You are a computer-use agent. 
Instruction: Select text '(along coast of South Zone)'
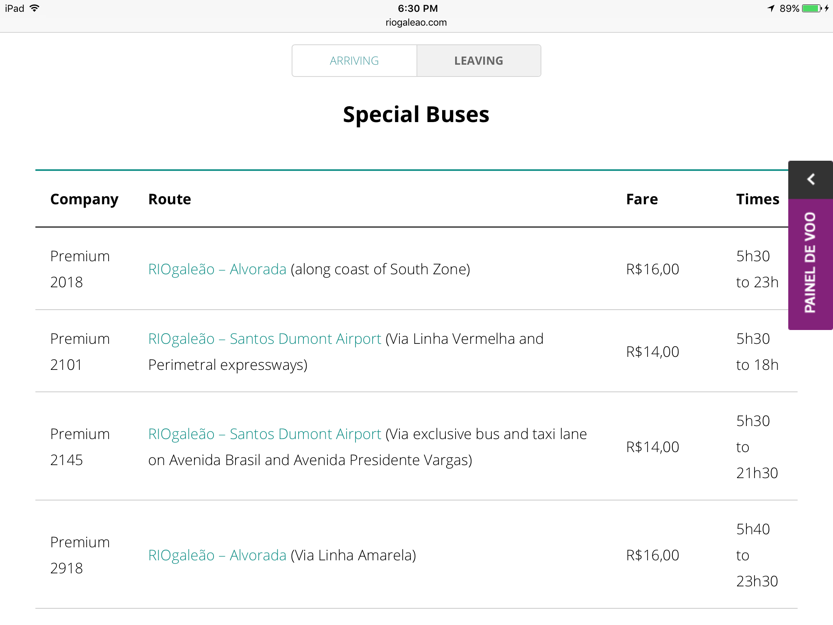click(380, 269)
